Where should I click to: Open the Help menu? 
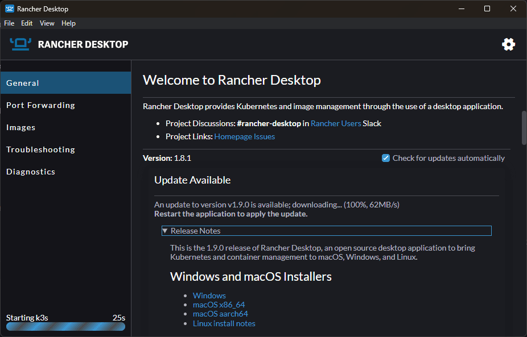pyautogui.click(x=68, y=23)
